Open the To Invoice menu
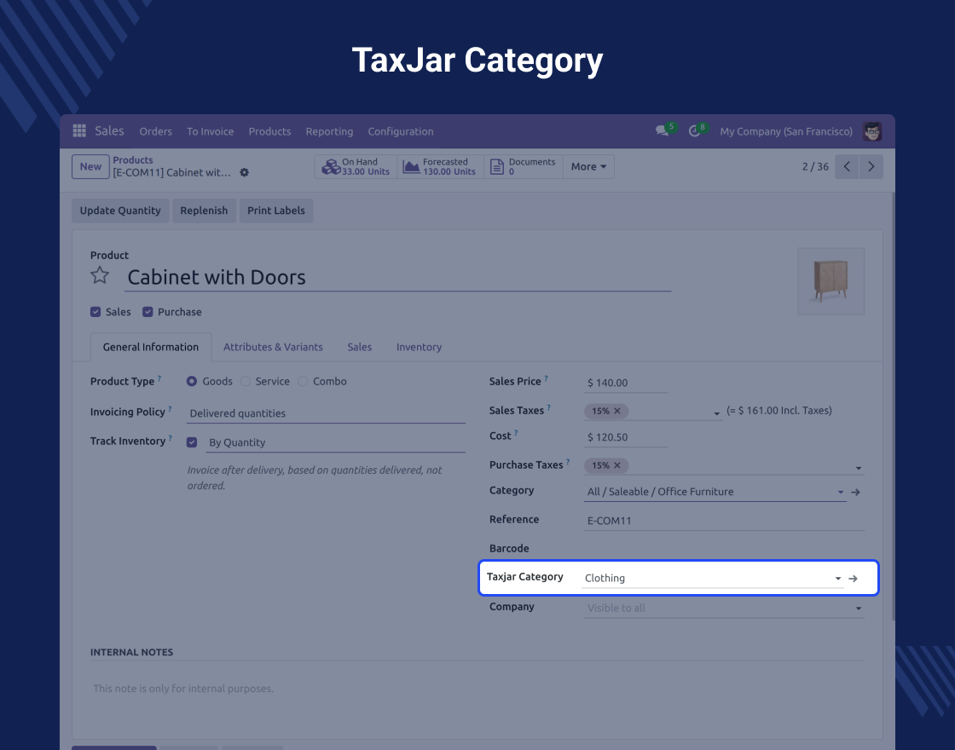The image size is (955, 750). (x=210, y=131)
